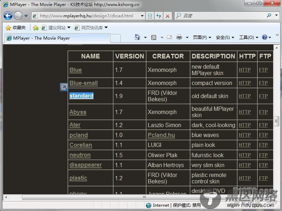282x211 pixels.
Task: Select the MPlayer - The Movie Player tab
Action: (57, 38)
